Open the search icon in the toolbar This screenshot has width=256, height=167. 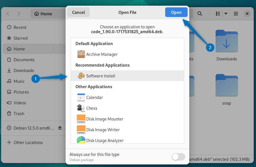click(x=200, y=13)
